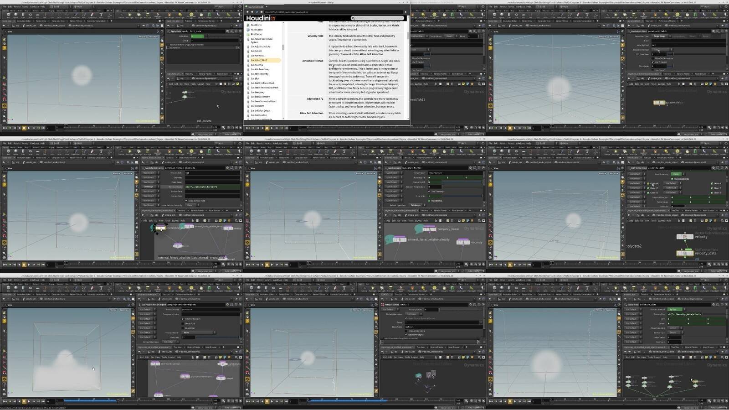The width and height of the screenshot is (729, 410).
Task: Pick the arrow Select tool beside the external_forces_absolute viewport
Action: pos(5,195)
